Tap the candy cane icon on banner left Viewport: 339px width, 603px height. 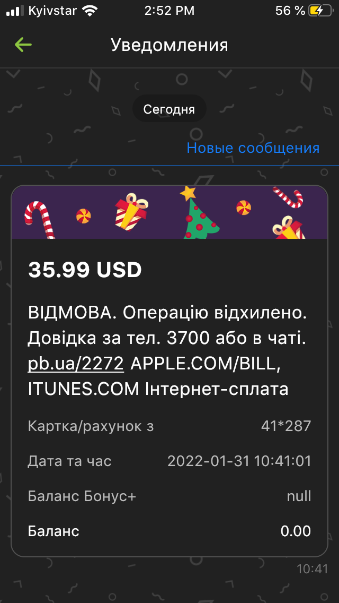[x=40, y=219]
